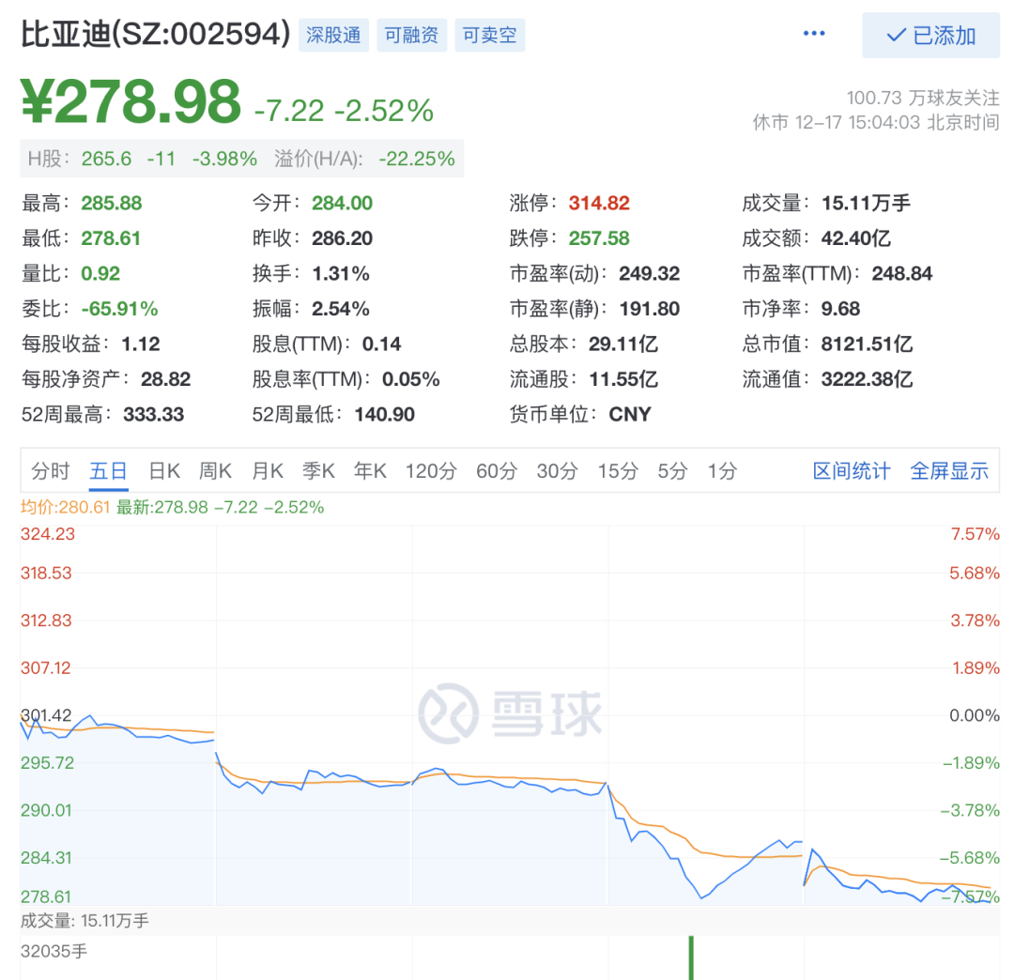Click the 货币单位 value CNY

[630, 414]
